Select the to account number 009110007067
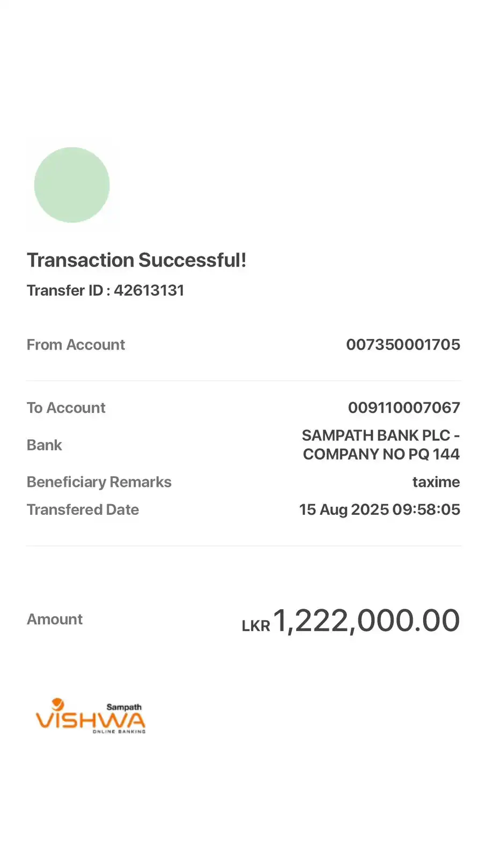 [404, 408]
